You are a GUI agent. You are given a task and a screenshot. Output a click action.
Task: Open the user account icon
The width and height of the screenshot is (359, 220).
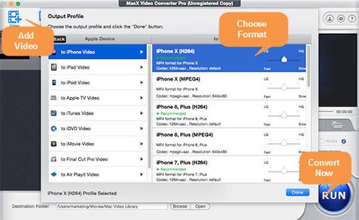[330, 19]
